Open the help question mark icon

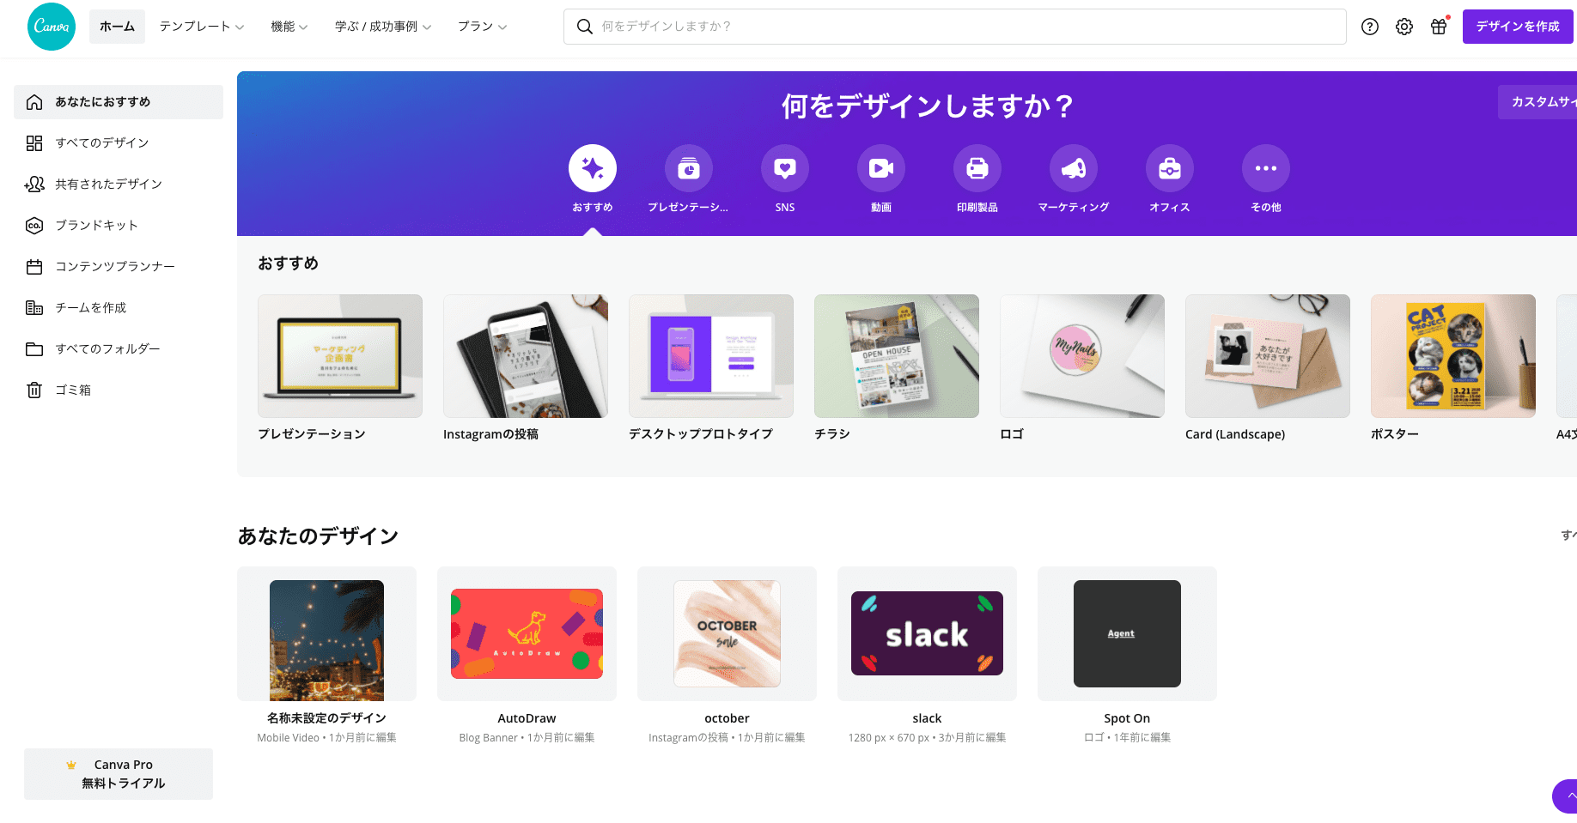click(x=1370, y=27)
